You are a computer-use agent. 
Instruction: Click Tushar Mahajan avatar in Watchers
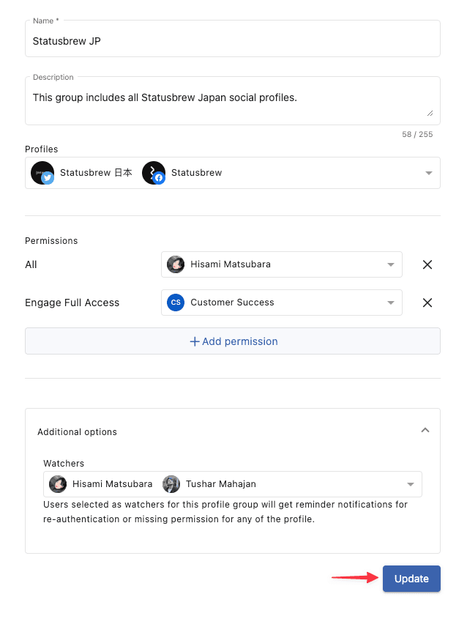[x=171, y=484]
